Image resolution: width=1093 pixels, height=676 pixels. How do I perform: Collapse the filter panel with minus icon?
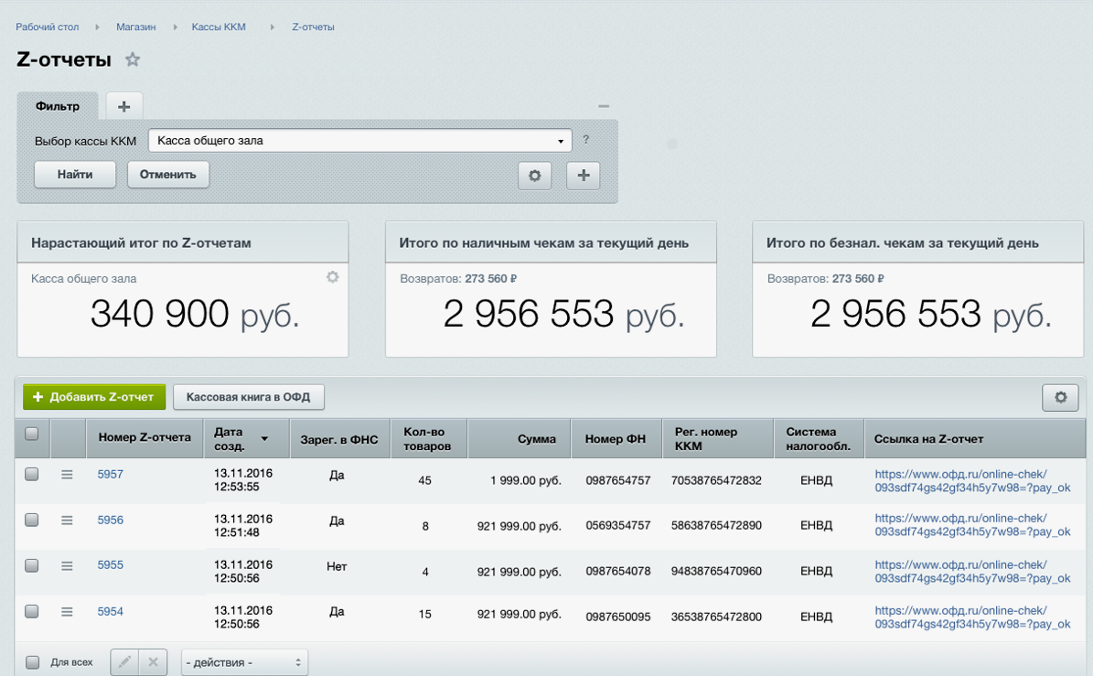click(x=604, y=107)
